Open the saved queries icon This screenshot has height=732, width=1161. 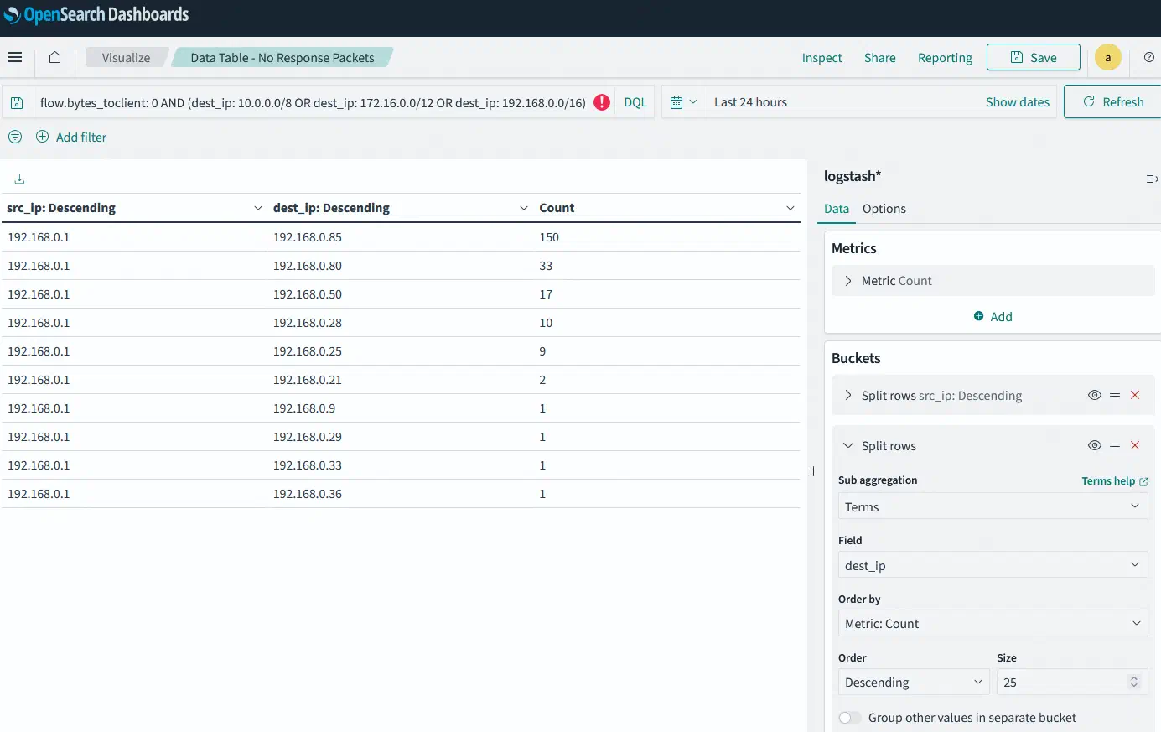(17, 102)
